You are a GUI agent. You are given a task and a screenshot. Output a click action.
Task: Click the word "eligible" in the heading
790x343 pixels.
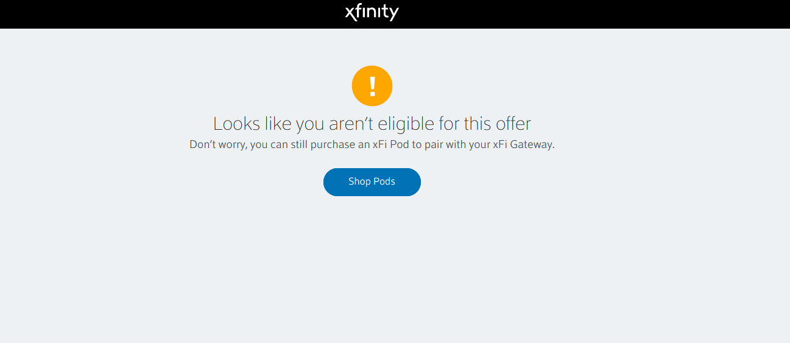coord(406,124)
